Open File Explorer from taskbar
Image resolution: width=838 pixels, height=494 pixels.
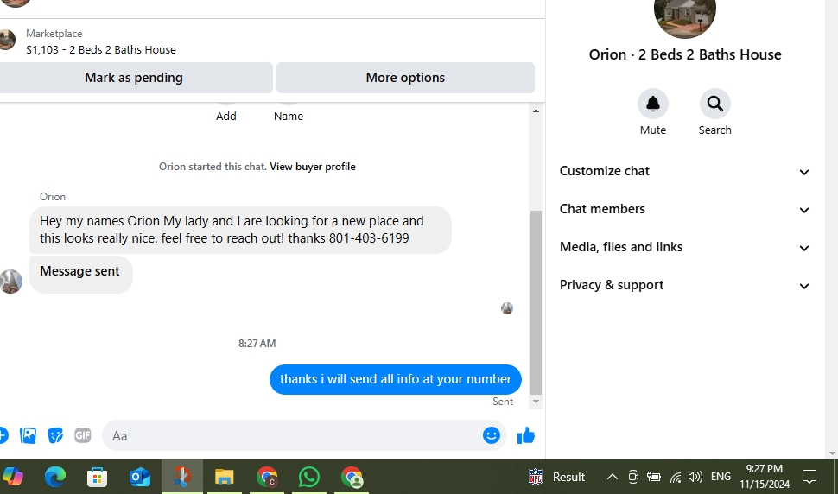pos(225,477)
